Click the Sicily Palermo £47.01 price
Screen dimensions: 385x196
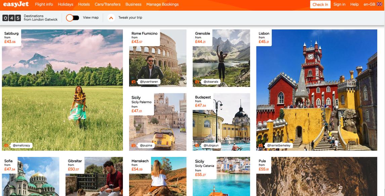(x=136, y=111)
